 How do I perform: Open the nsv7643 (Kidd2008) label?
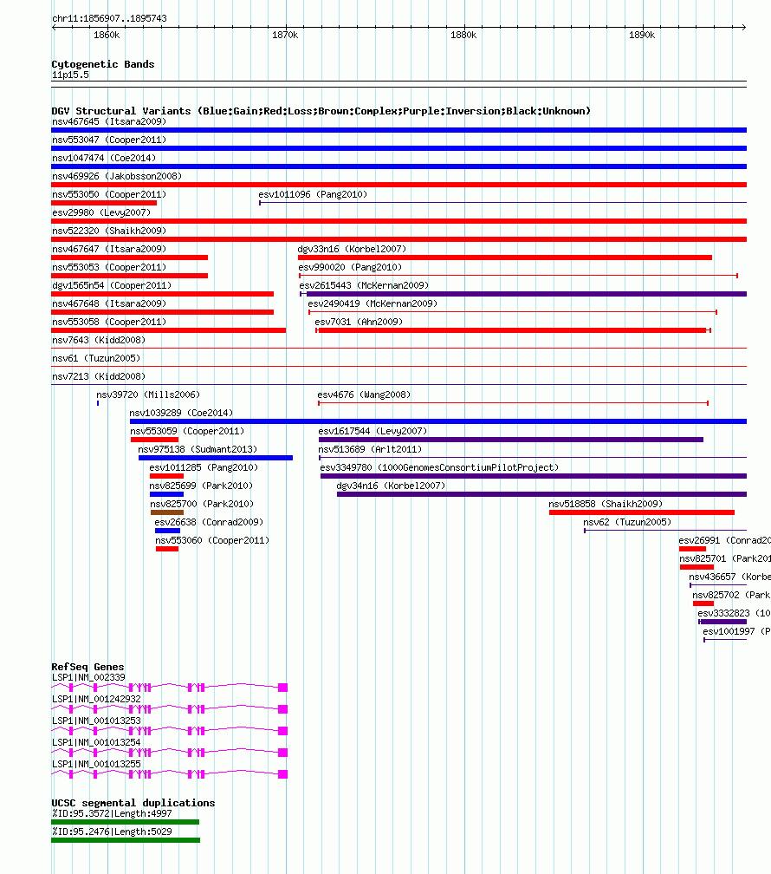[99, 340]
